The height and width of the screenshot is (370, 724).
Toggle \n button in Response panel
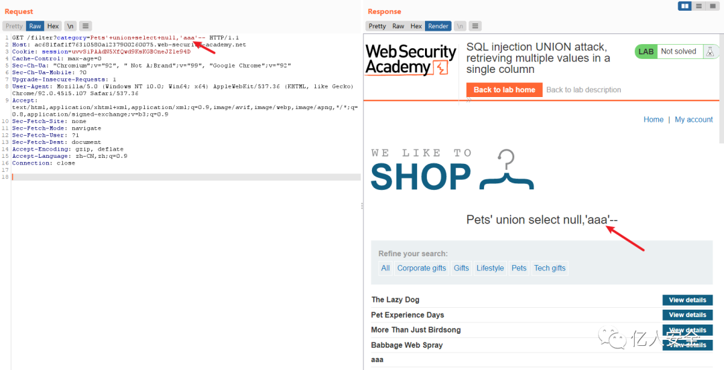pyautogui.click(x=460, y=26)
